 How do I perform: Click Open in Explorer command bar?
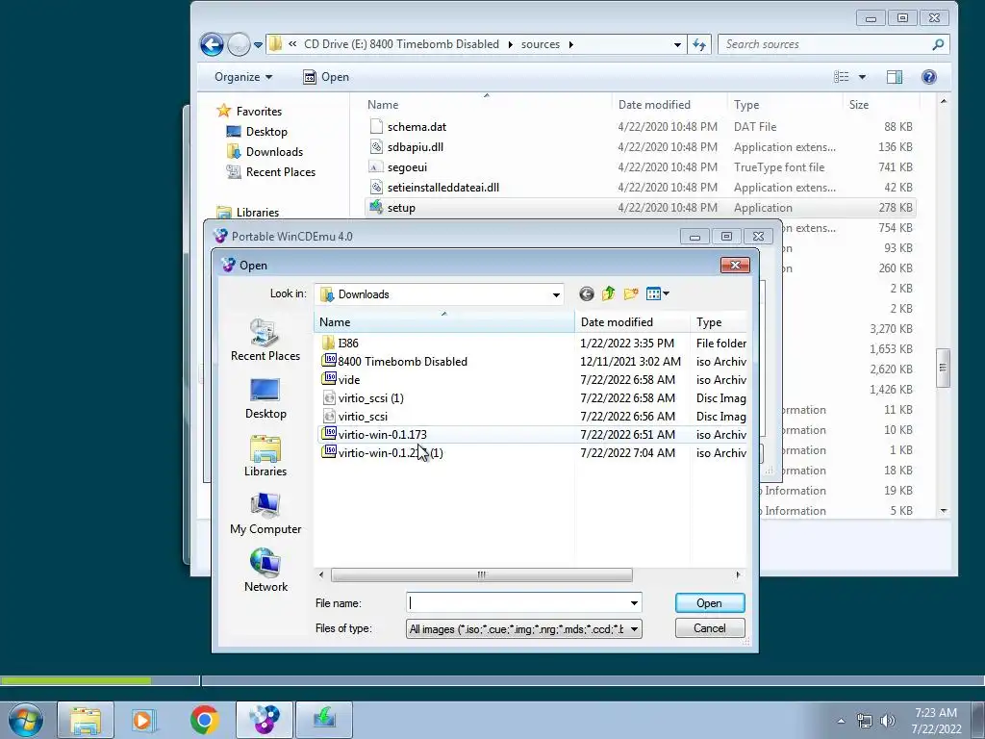click(x=326, y=77)
